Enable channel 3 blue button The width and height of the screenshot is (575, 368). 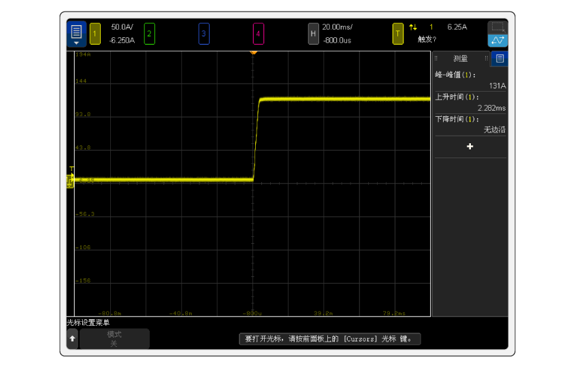[203, 33]
